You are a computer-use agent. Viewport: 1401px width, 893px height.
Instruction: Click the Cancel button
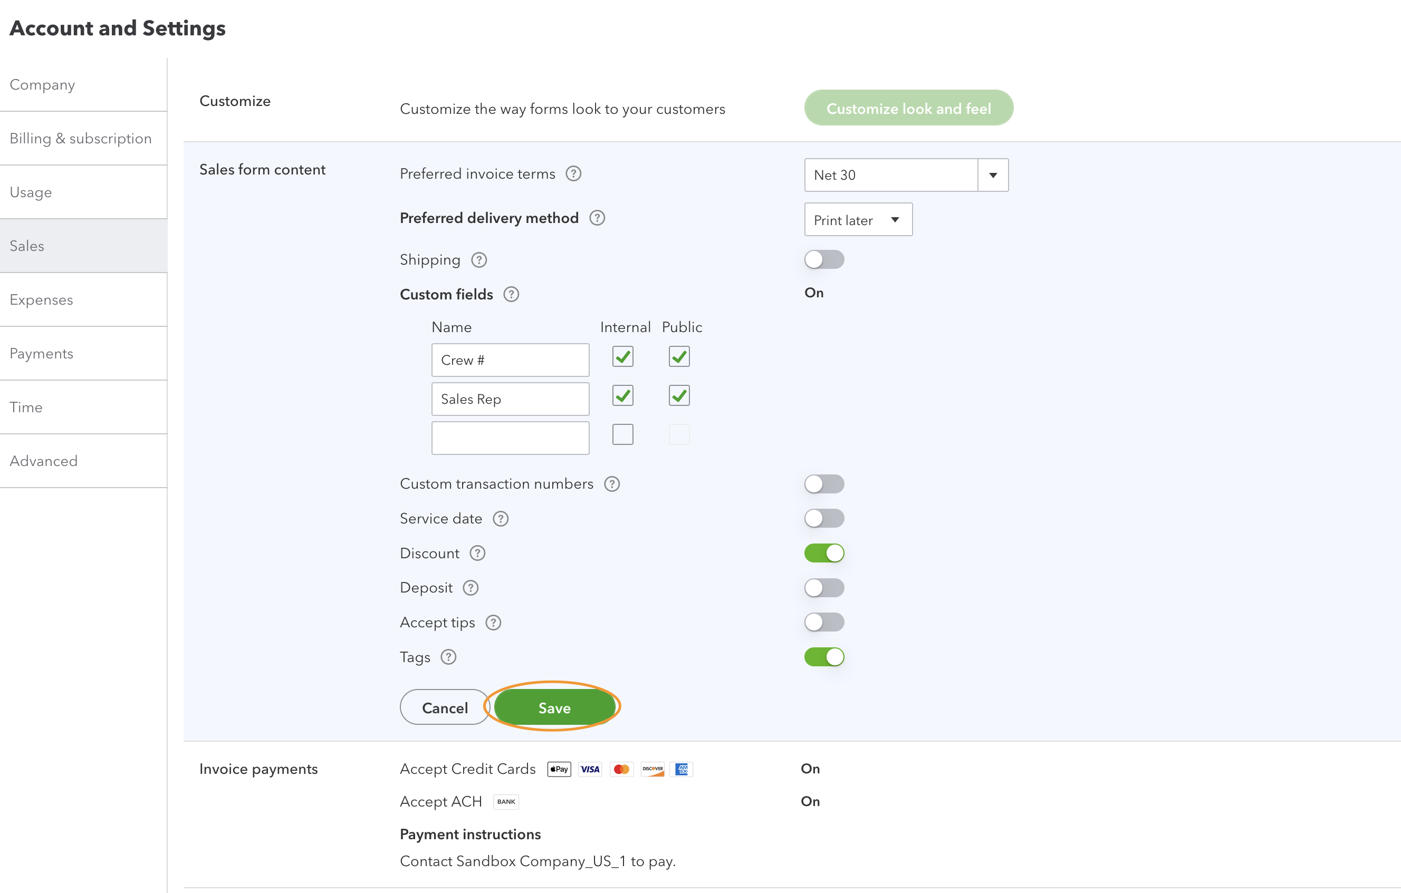pyautogui.click(x=445, y=707)
